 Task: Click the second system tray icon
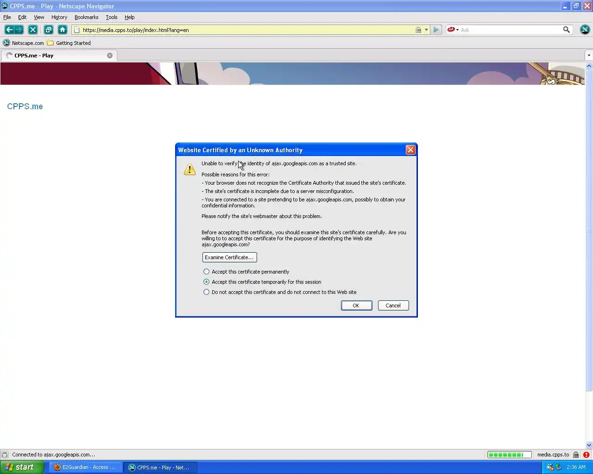(x=558, y=467)
